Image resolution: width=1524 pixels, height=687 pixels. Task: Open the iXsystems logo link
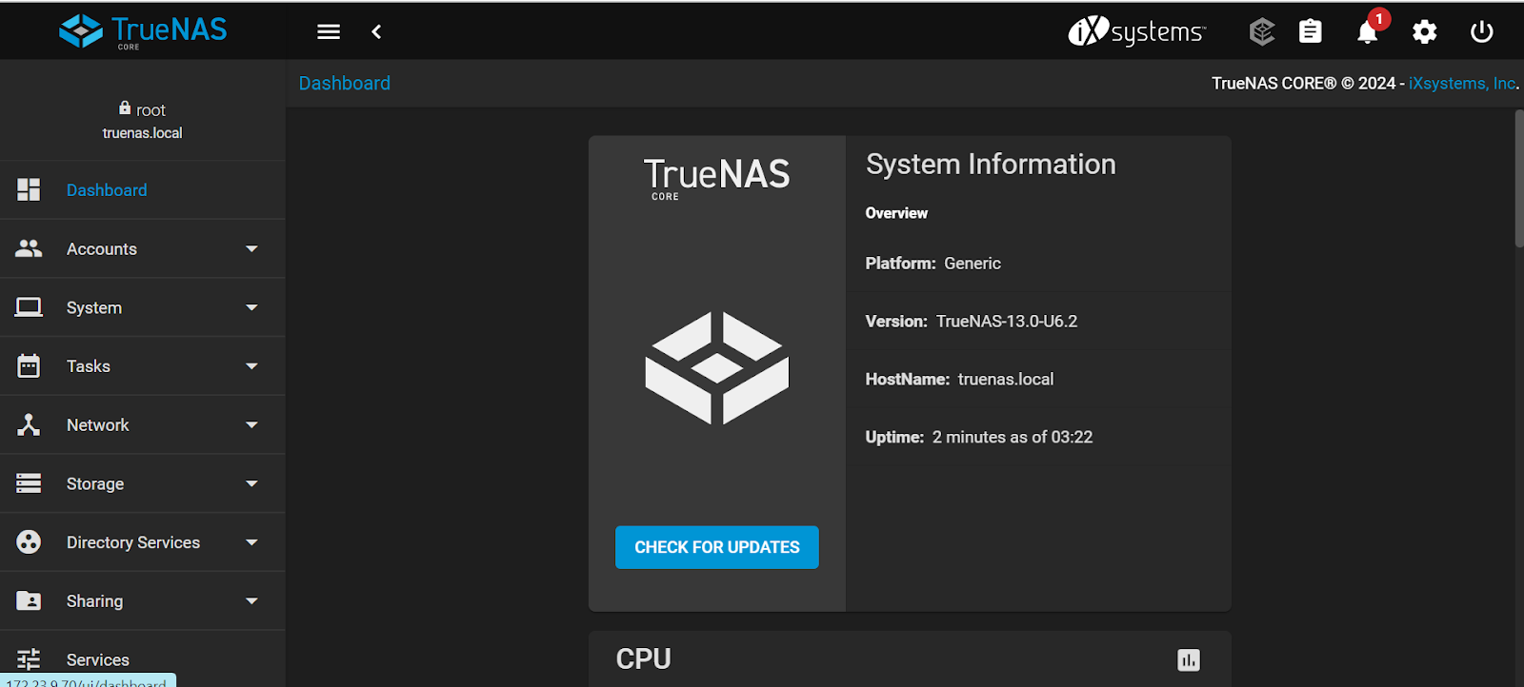click(x=1136, y=31)
